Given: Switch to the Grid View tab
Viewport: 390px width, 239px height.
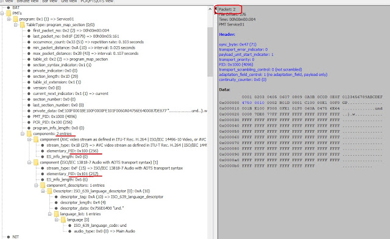Looking at the screenshot, I should click(69, 1).
